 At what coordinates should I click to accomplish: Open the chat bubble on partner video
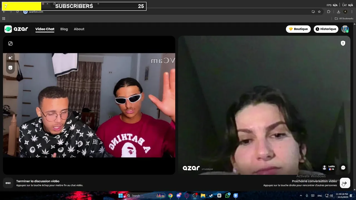tap(343, 167)
